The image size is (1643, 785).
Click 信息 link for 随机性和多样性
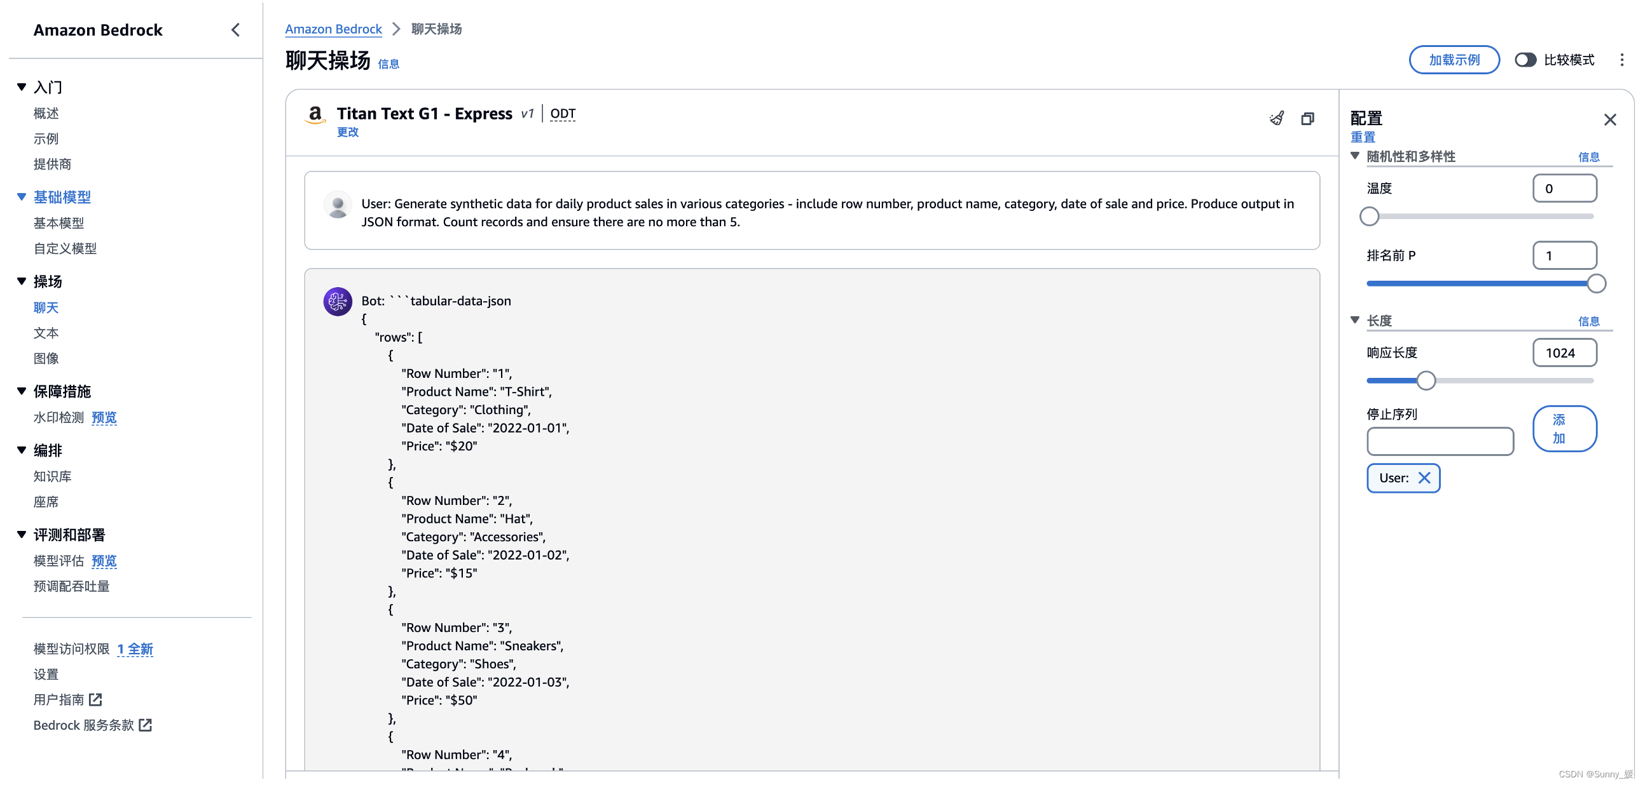[x=1589, y=157]
